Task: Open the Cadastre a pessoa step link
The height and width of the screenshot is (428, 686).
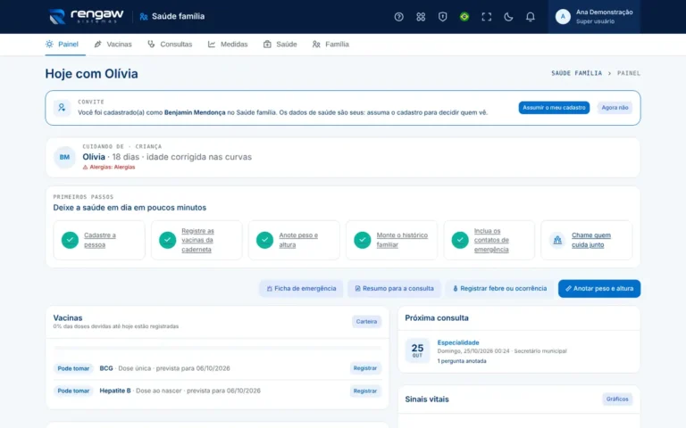Action: pyautogui.click(x=100, y=240)
